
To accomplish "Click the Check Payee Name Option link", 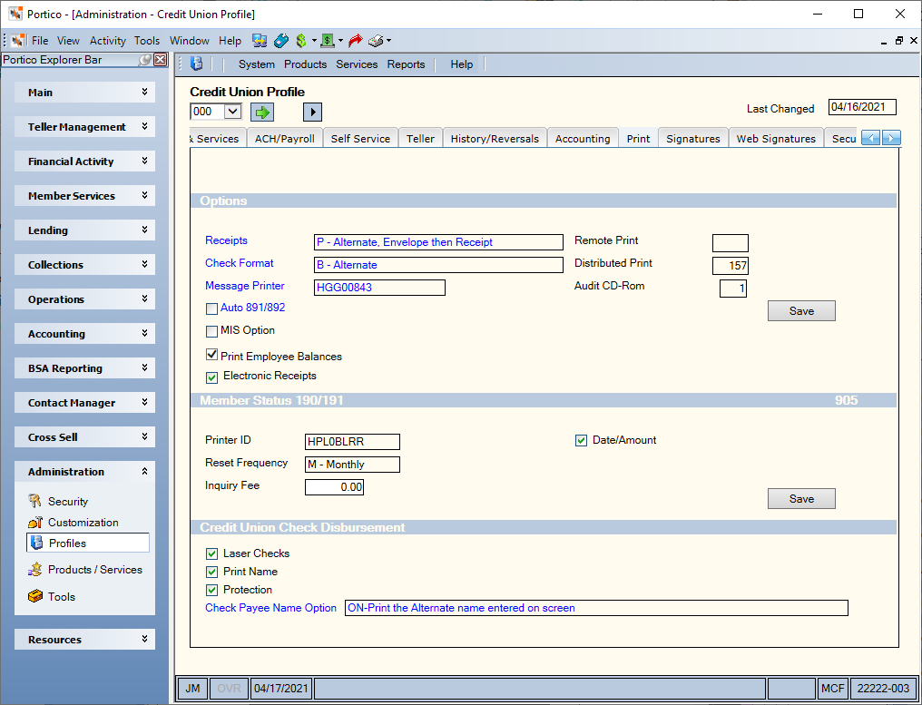I will click(x=270, y=608).
